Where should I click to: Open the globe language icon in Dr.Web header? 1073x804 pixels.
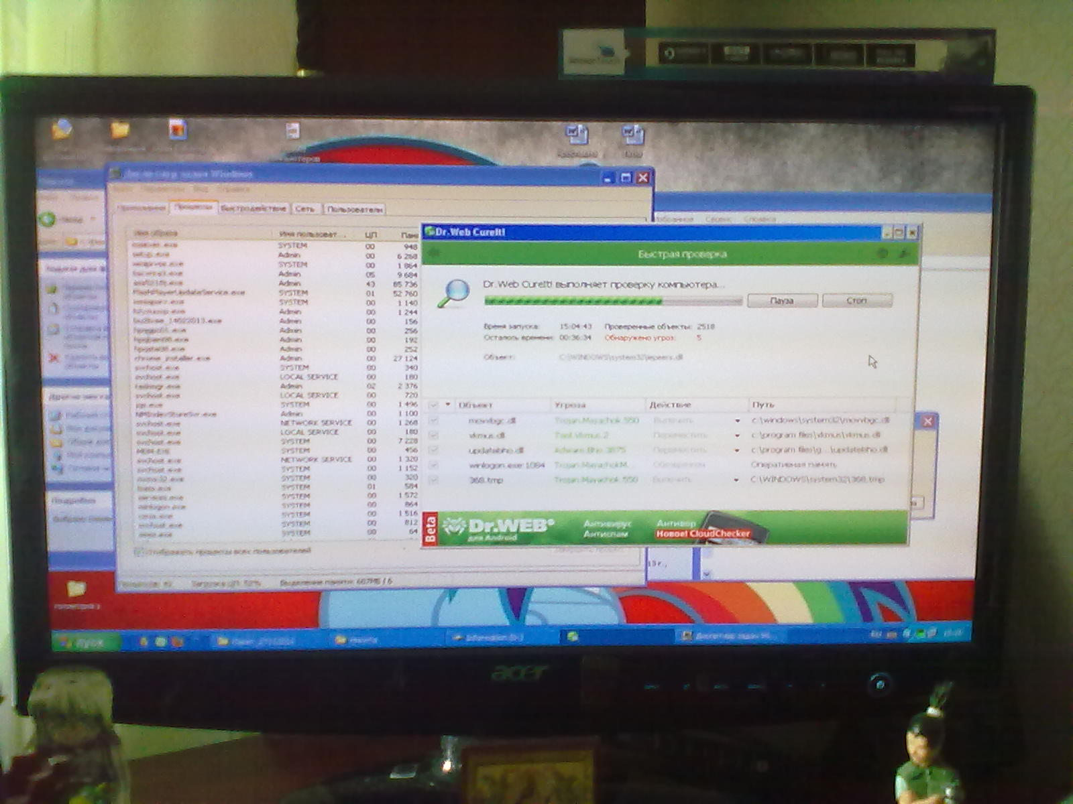pyautogui.click(x=883, y=253)
